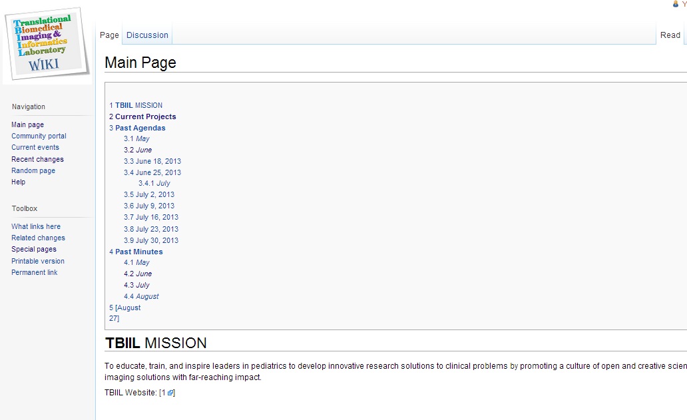Jump to the Current Projects contents entry

pos(145,116)
